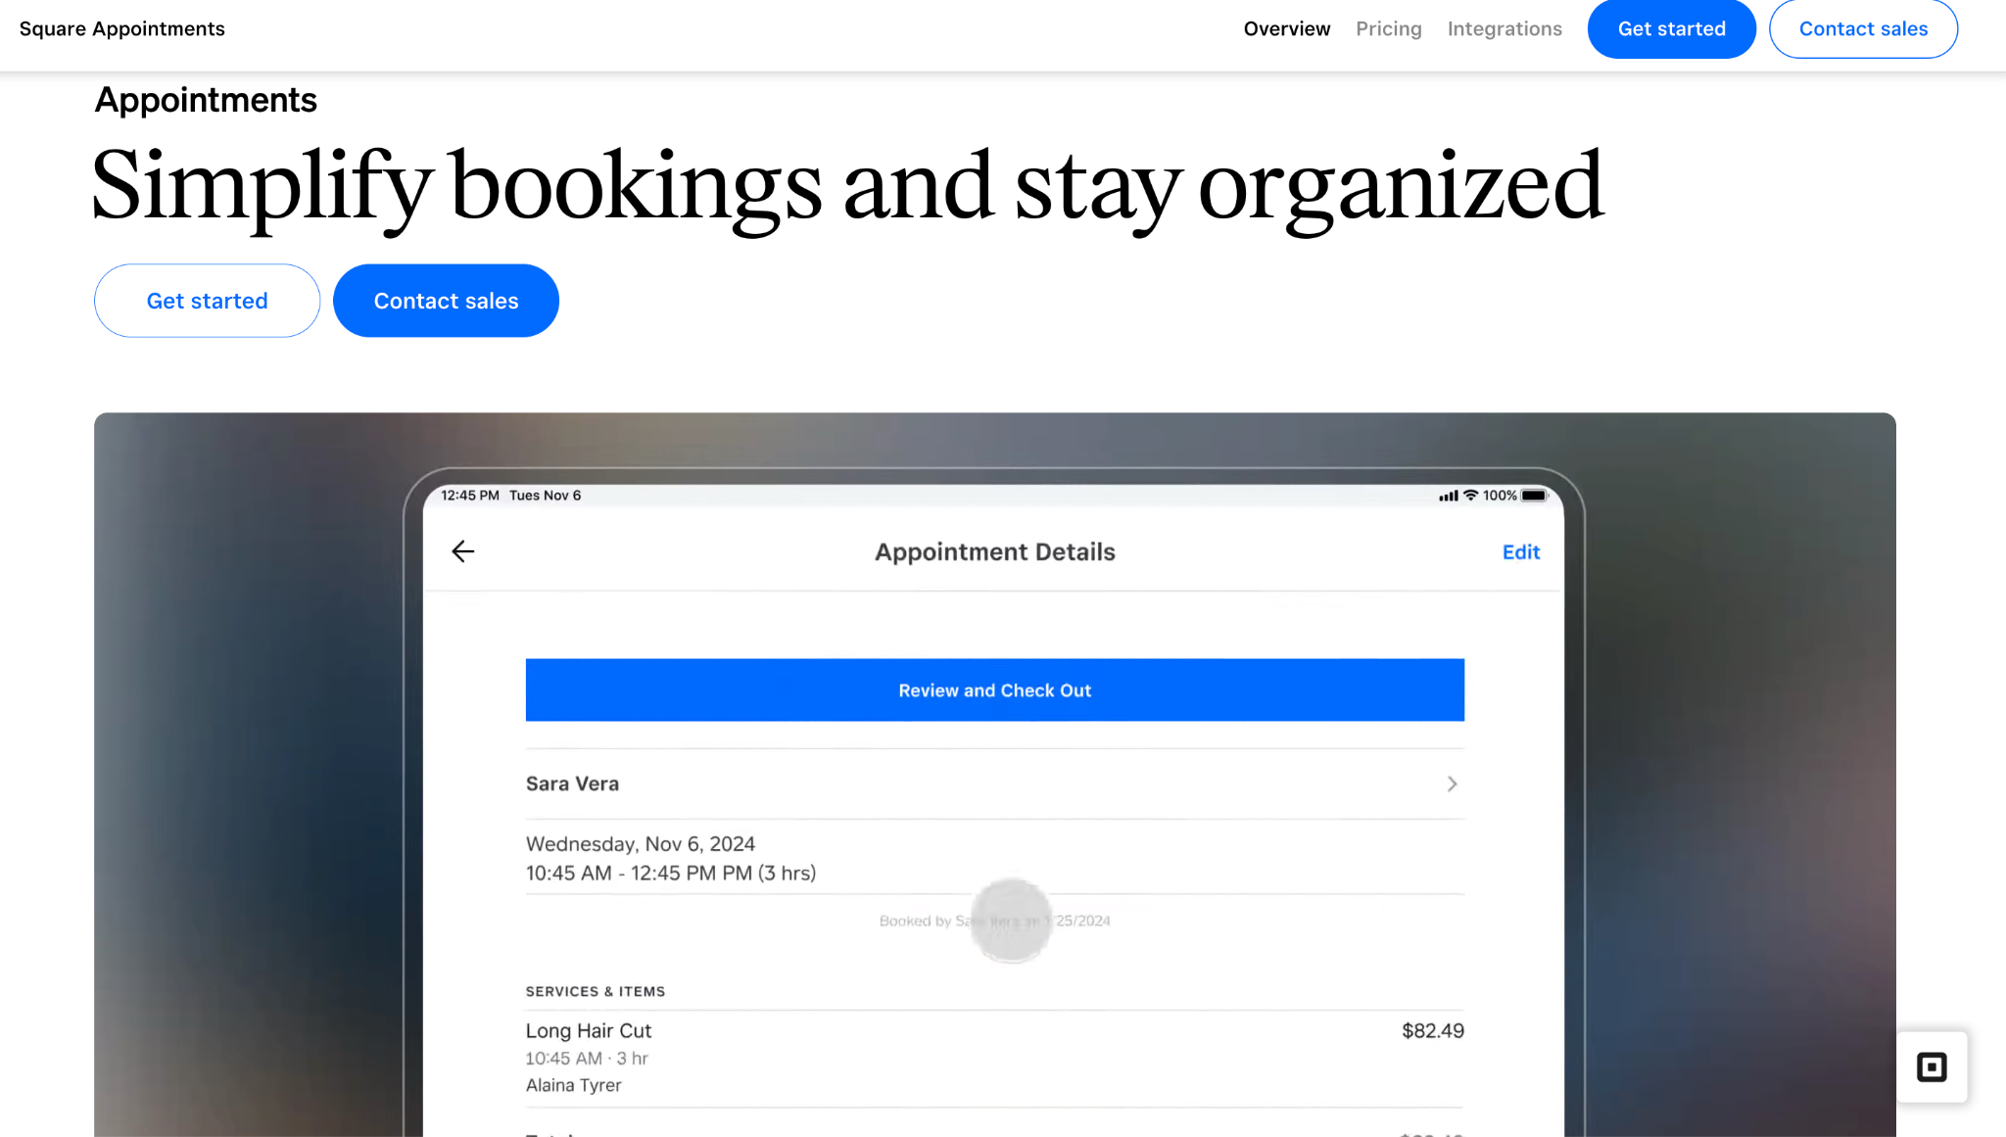
Task: Open the Overview navigation item
Action: tap(1287, 28)
